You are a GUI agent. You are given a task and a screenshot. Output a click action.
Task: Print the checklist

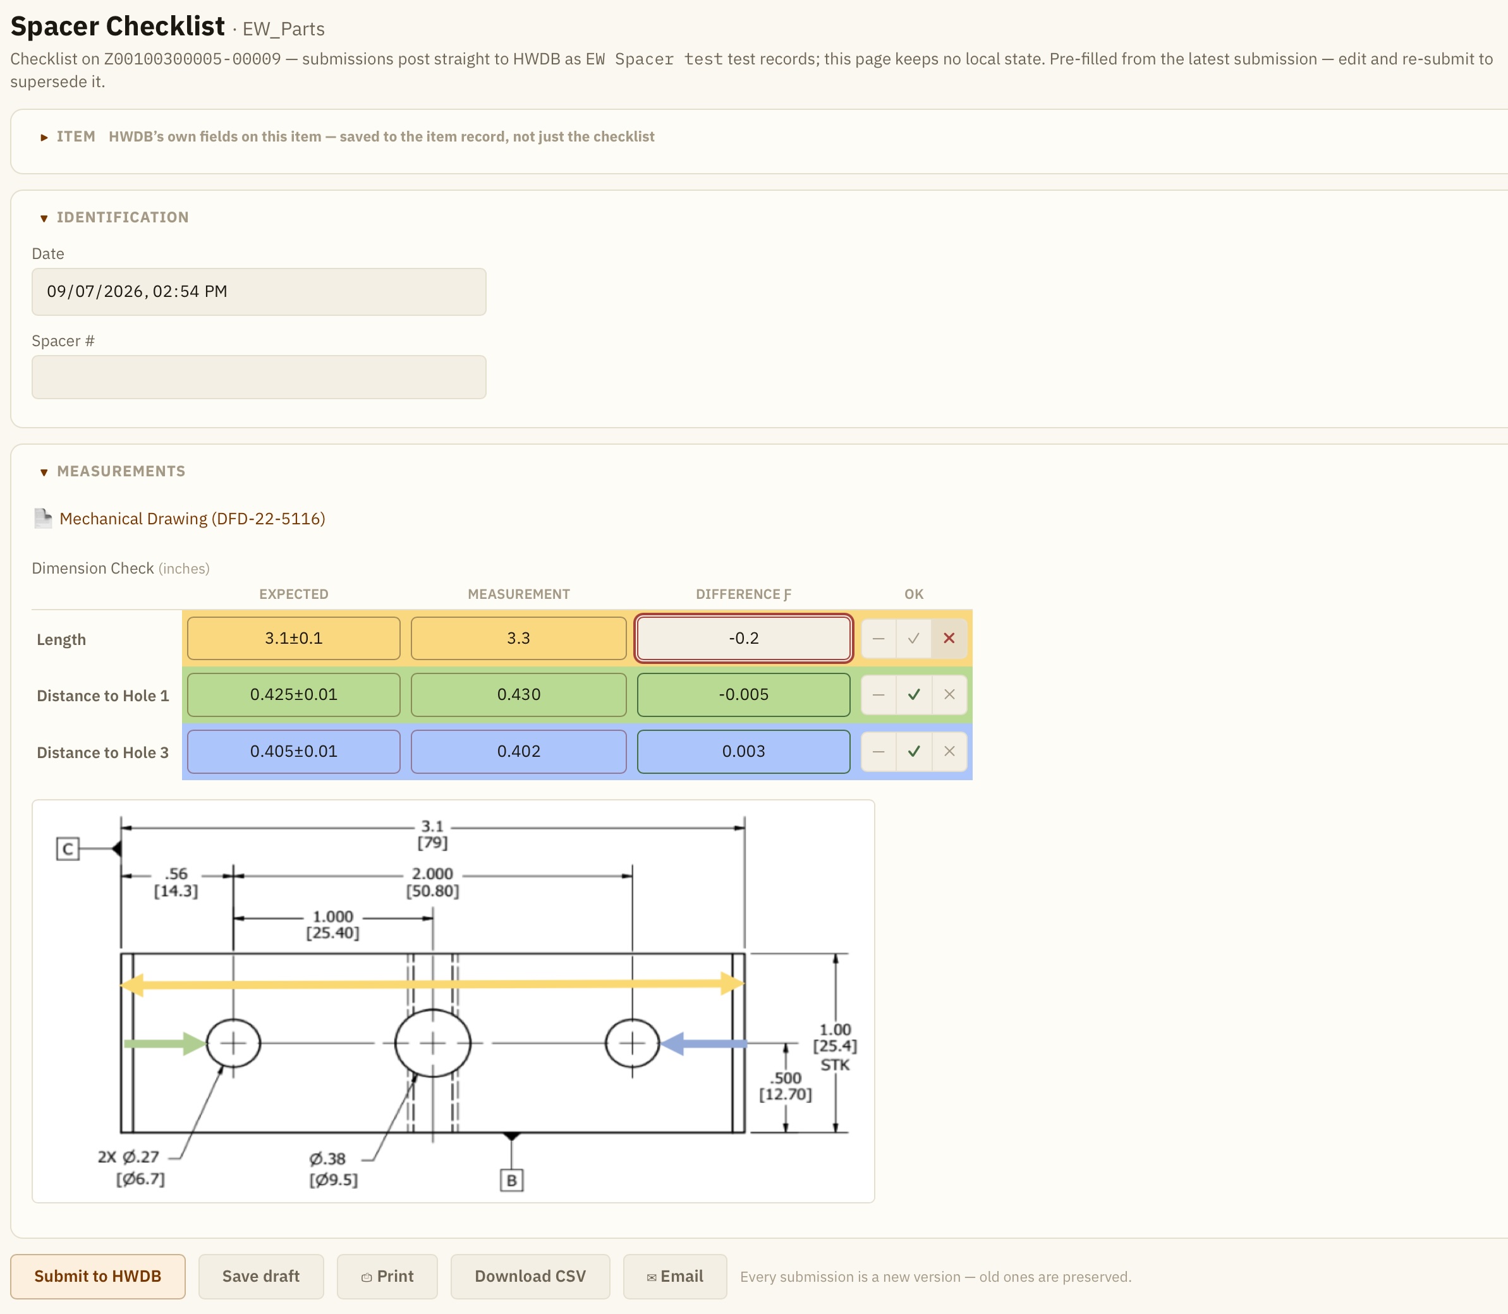387,1277
